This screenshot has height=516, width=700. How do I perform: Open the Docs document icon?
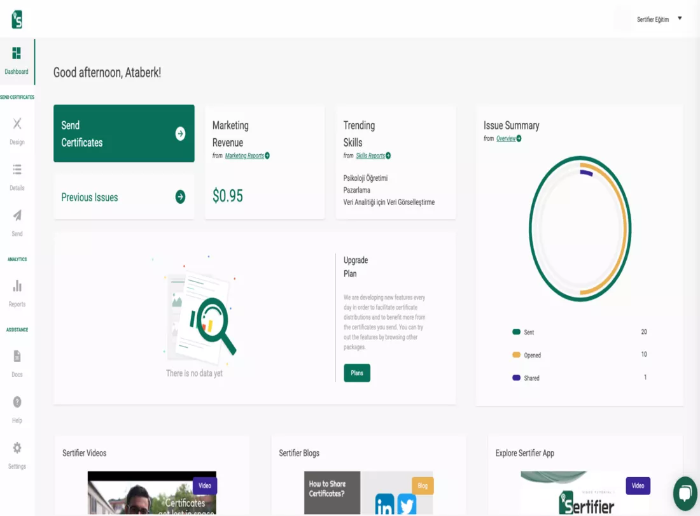pyautogui.click(x=17, y=356)
